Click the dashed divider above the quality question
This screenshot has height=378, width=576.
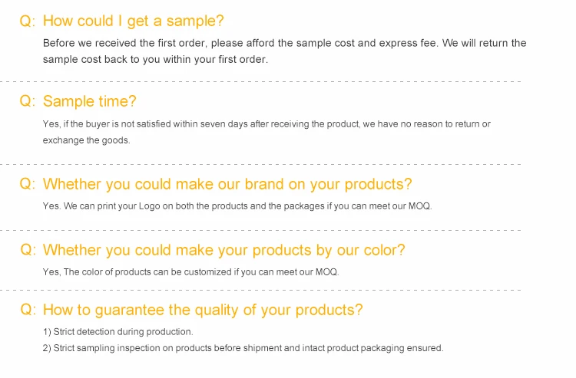pyautogui.click(x=261, y=291)
